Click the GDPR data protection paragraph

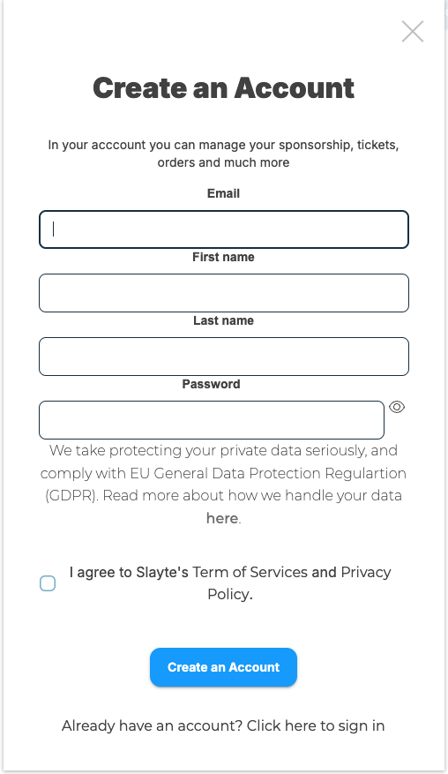coord(223,485)
